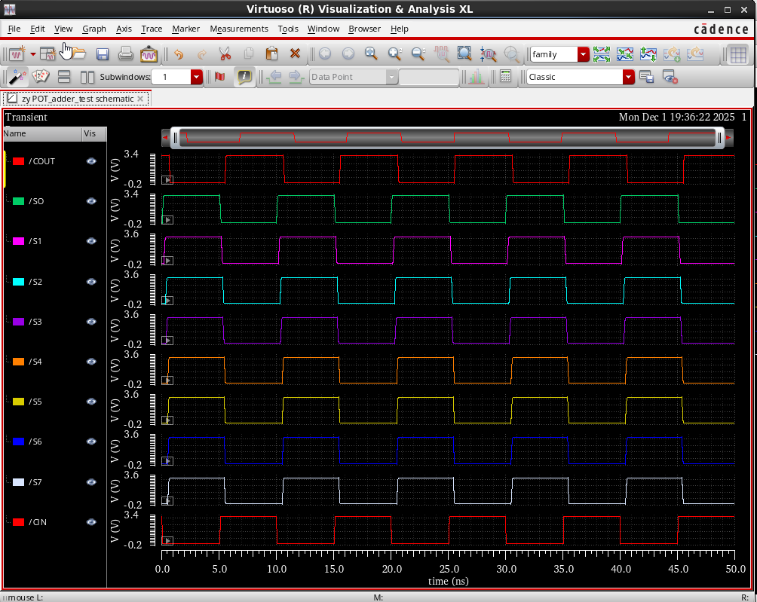
Task: Hide the /COUT signal using eye icon
Action: point(91,161)
